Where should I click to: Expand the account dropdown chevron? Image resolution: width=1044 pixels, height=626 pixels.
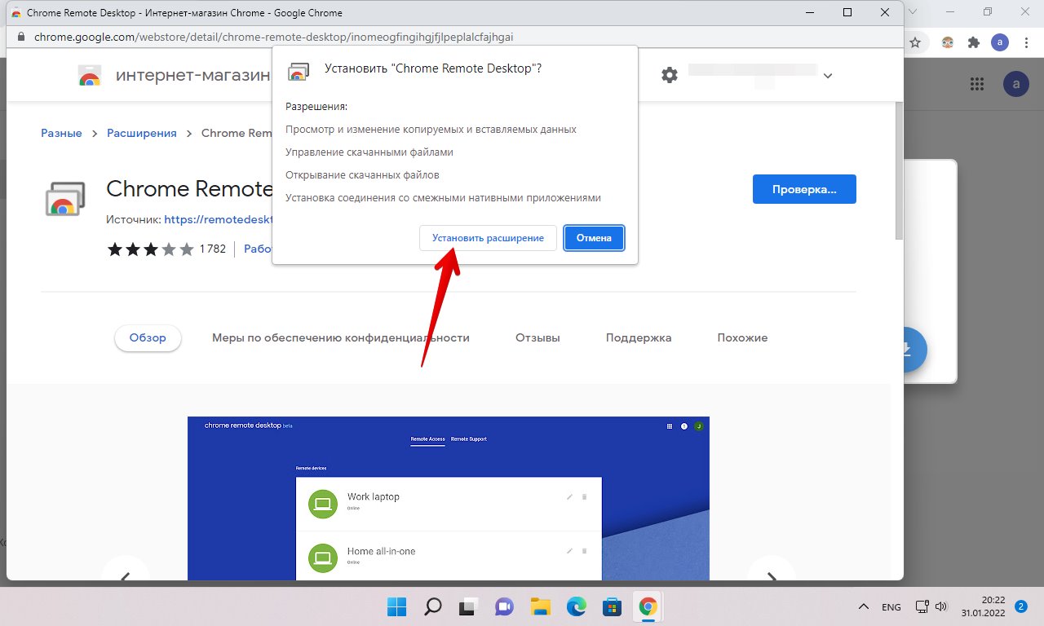coord(828,76)
